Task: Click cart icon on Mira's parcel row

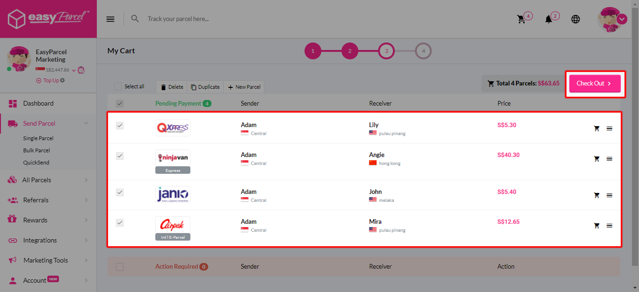Action: point(596,226)
